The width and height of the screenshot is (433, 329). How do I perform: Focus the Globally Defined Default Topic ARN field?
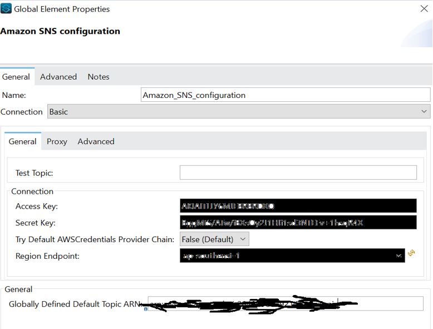(x=390, y=304)
